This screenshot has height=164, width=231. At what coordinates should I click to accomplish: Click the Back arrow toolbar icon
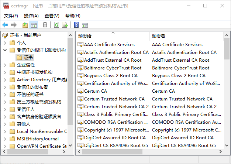[x=5, y=25]
